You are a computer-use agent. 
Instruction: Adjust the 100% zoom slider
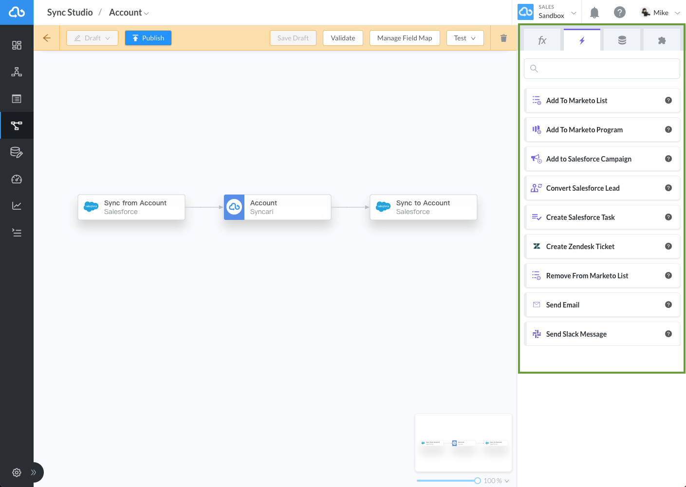click(x=477, y=481)
